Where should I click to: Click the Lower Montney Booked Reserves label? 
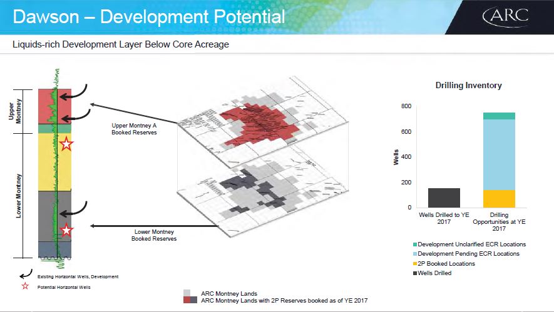[154, 235]
